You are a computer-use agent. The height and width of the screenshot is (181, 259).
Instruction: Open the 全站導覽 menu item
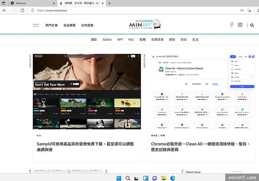69,25
